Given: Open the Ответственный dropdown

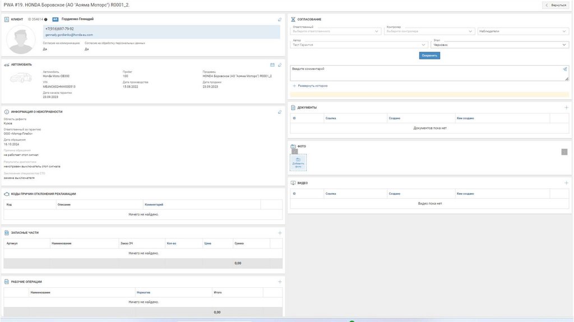Looking at the screenshot, I should (x=336, y=31).
